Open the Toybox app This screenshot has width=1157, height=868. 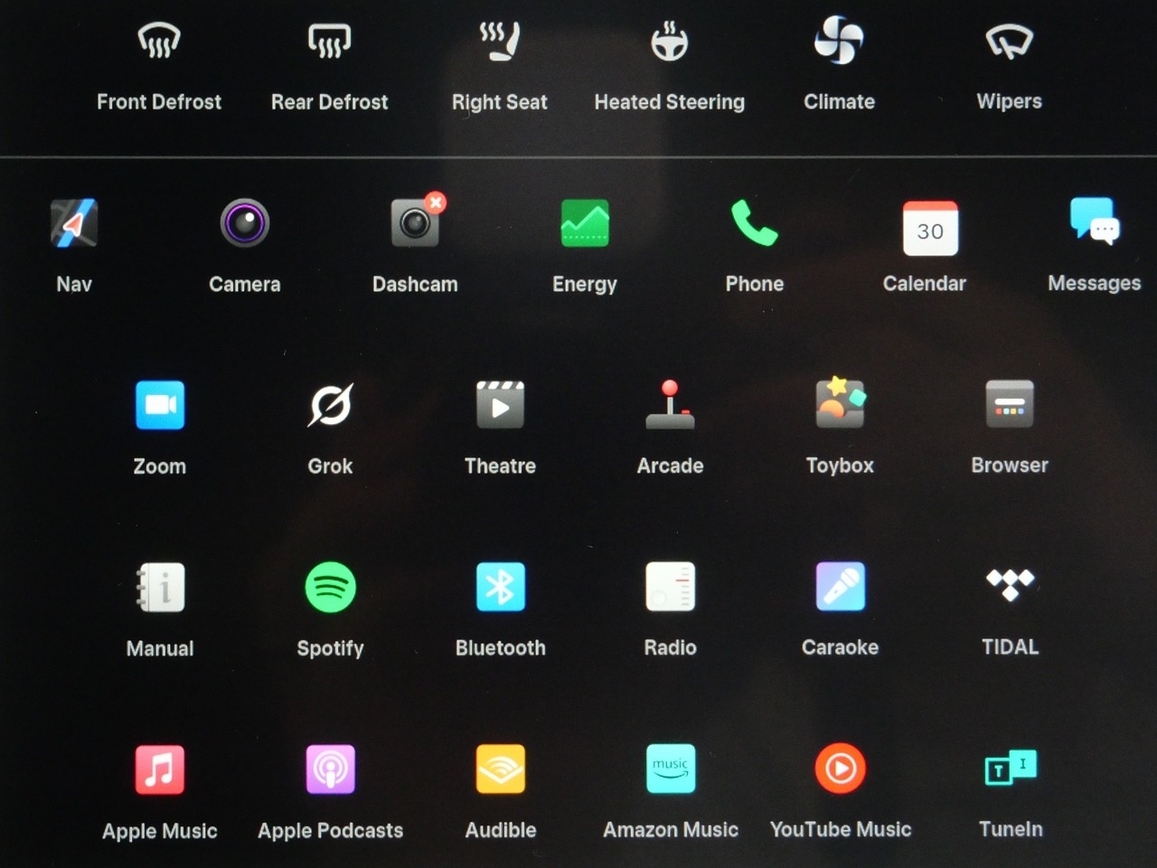point(841,403)
